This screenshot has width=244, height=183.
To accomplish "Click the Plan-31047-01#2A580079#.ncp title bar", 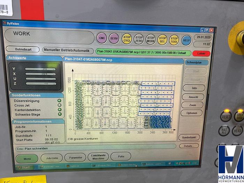I will tap(123, 60).
